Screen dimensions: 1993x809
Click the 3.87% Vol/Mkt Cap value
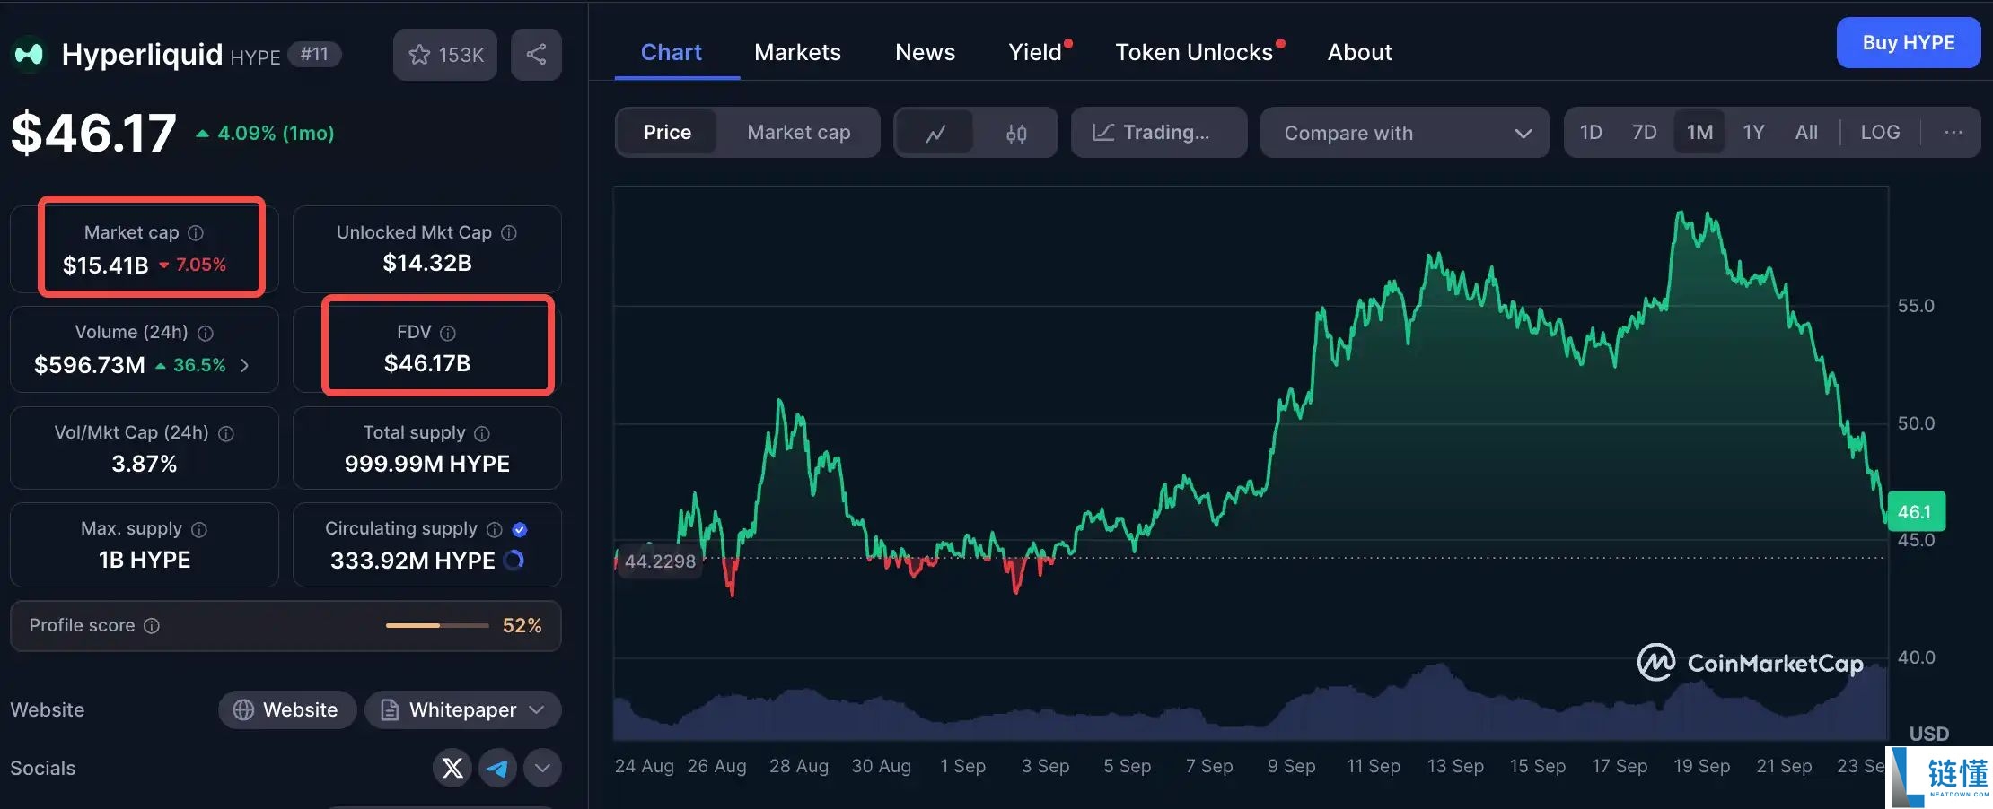click(x=145, y=465)
